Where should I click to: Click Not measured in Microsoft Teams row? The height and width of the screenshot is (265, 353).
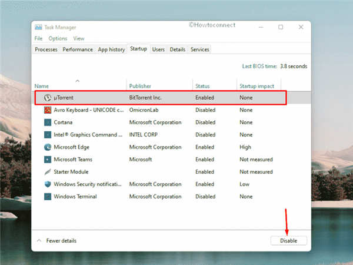256,160
